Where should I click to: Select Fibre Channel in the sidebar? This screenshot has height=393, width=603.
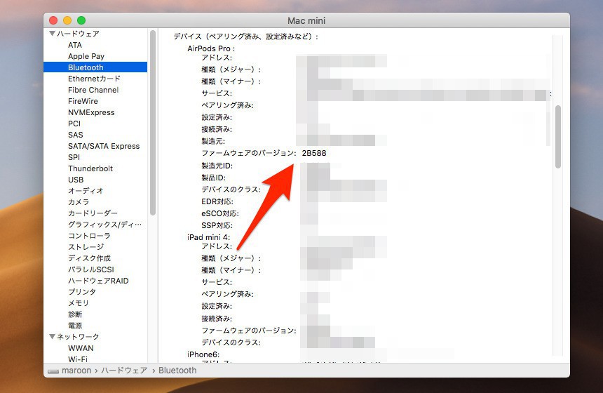coord(93,90)
